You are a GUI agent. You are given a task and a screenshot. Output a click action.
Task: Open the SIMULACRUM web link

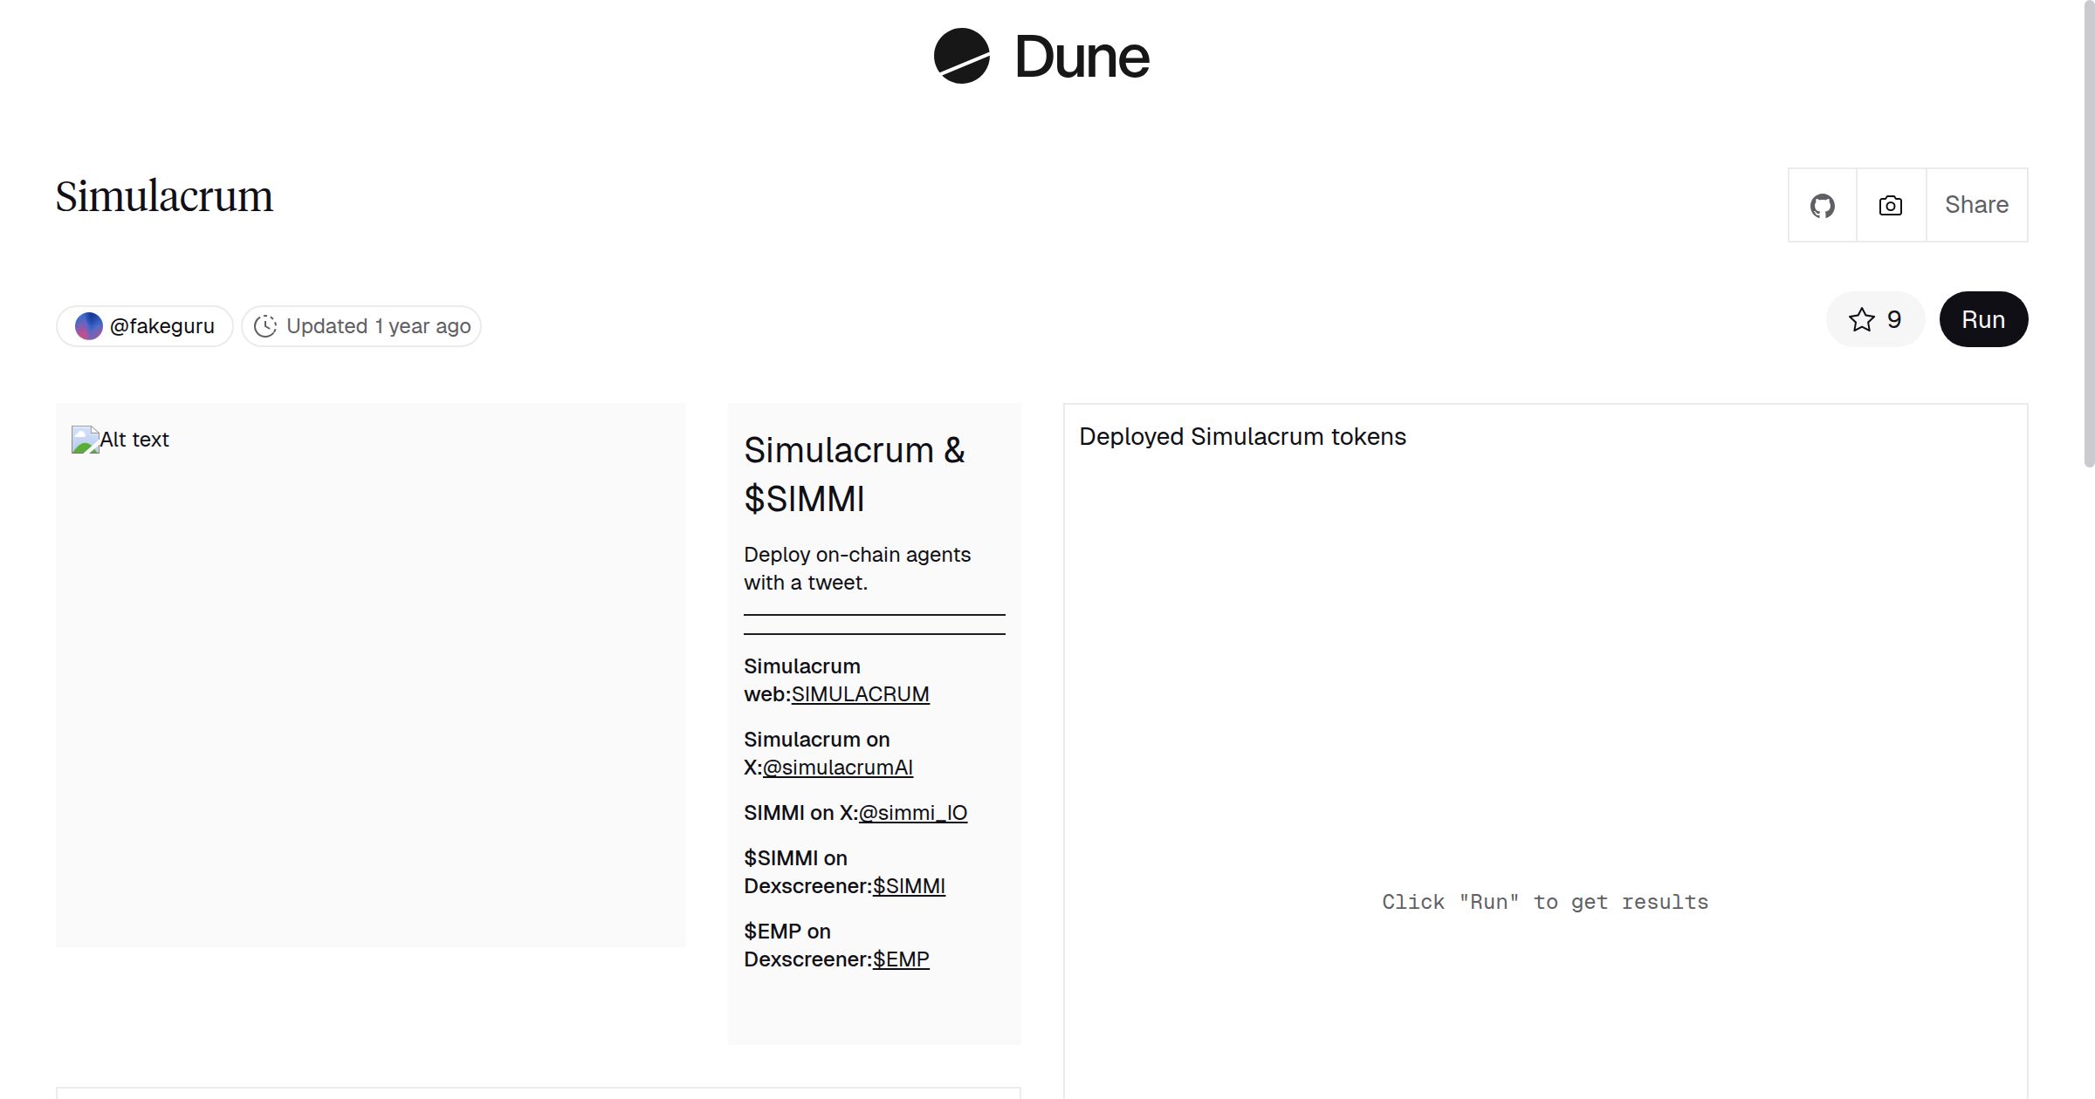coord(860,694)
